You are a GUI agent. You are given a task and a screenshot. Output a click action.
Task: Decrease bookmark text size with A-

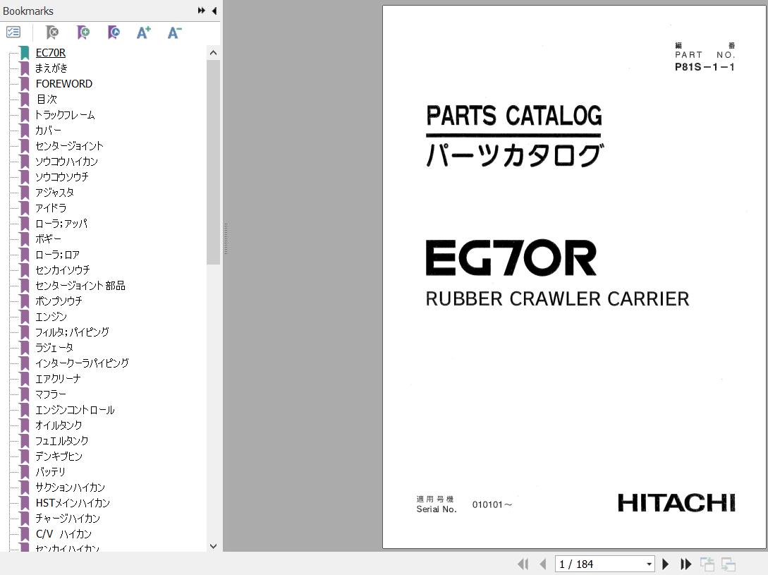point(174,32)
